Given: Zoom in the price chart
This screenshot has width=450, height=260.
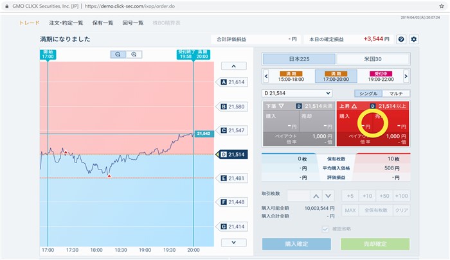Looking at the screenshot, I should [x=134, y=55].
